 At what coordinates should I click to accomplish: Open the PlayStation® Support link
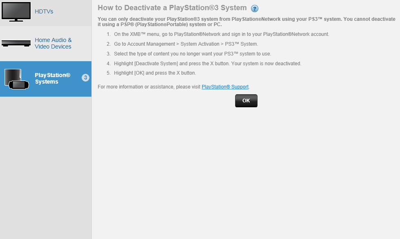point(225,87)
